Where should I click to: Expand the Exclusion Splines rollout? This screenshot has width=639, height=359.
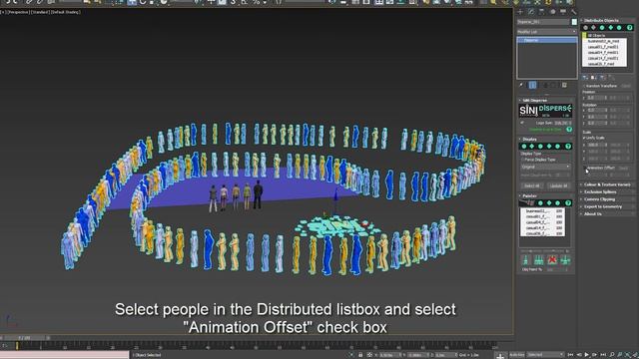tap(607, 192)
